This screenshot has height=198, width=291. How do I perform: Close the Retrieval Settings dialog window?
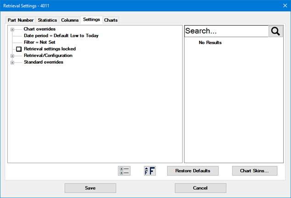pos(282,6)
